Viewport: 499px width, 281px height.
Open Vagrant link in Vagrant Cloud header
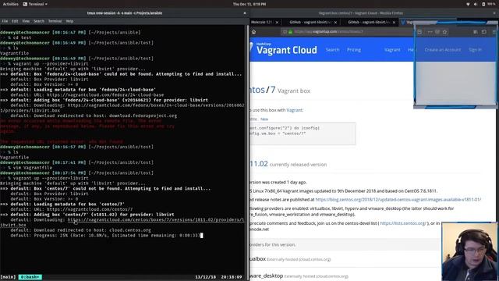click(x=392, y=50)
